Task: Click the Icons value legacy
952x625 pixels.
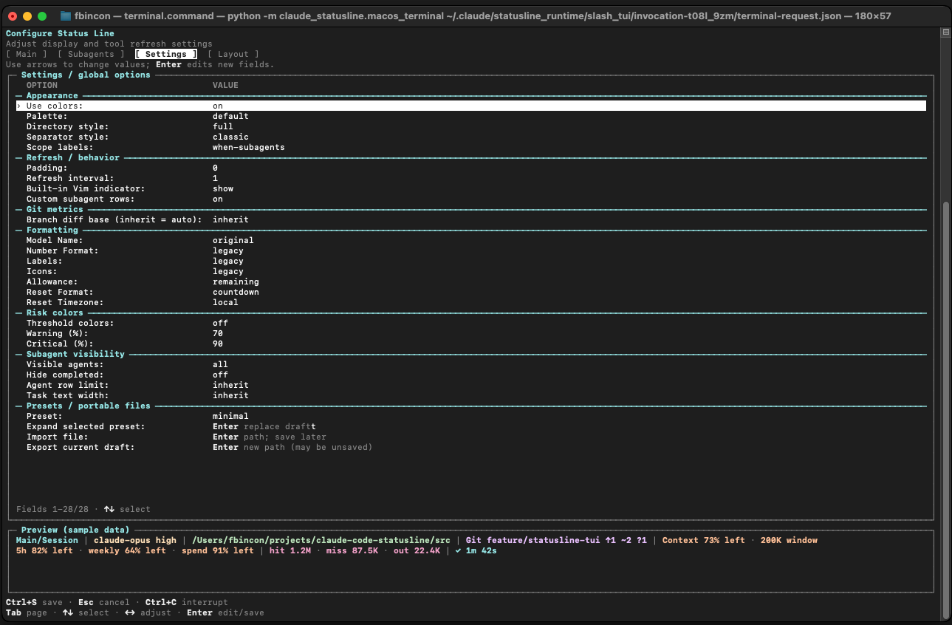Action: coord(228,271)
